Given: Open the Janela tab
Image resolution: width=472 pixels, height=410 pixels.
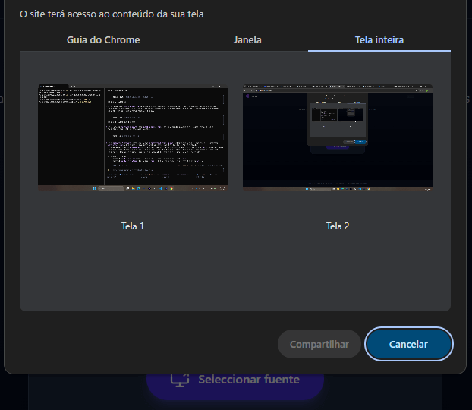Looking at the screenshot, I should click(x=247, y=40).
